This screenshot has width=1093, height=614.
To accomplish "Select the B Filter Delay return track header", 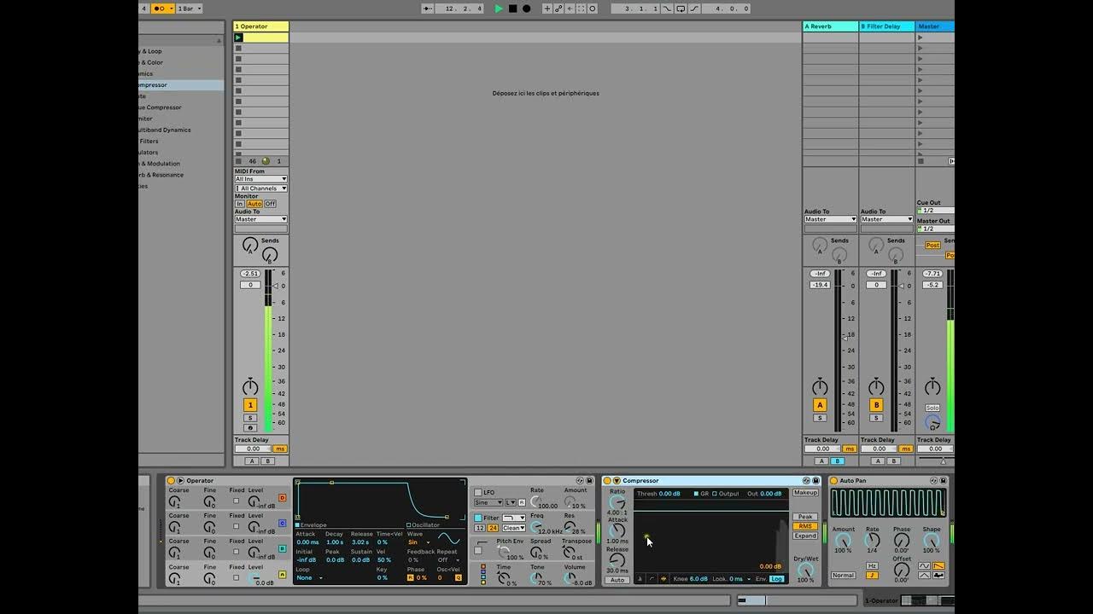I will tap(886, 26).
